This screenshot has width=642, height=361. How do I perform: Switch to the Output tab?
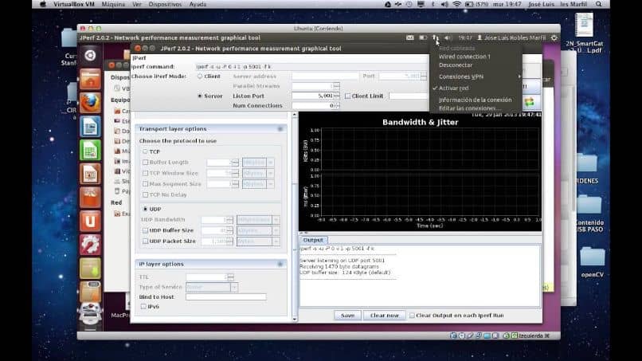click(x=313, y=240)
